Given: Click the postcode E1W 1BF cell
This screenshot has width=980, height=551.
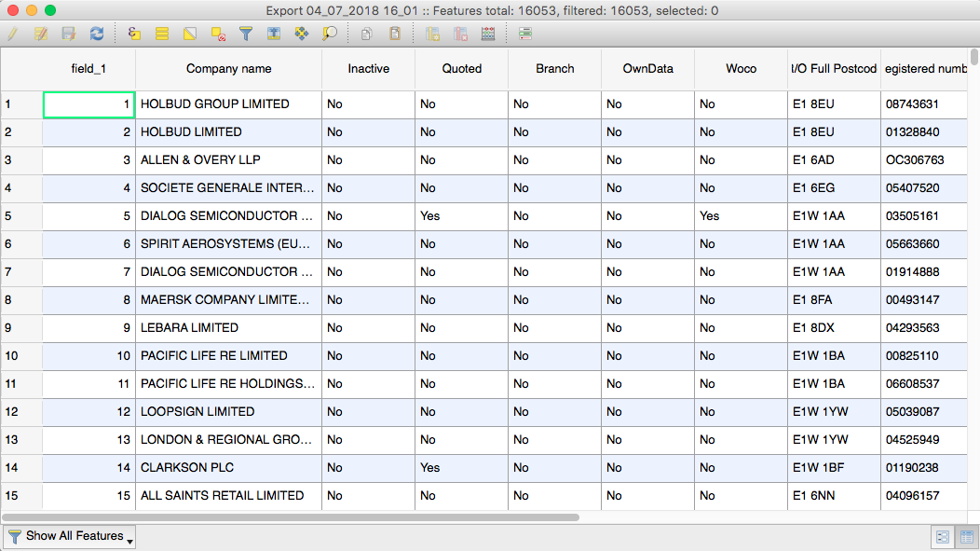Looking at the screenshot, I should point(835,468).
